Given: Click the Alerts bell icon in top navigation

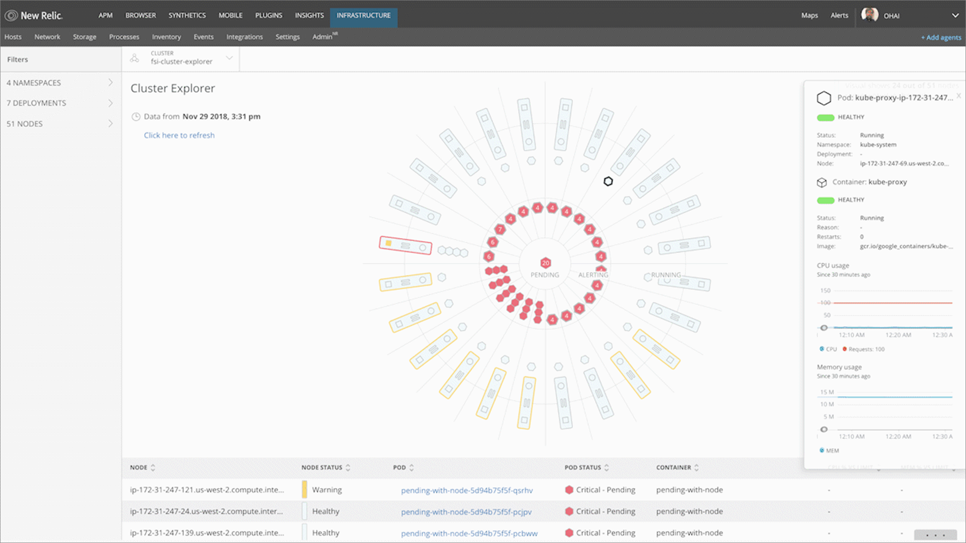Looking at the screenshot, I should tap(839, 15).
